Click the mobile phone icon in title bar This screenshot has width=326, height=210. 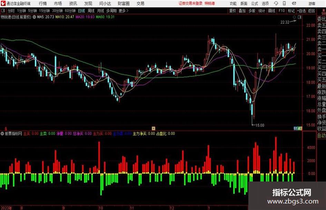(x=284, y=3)
